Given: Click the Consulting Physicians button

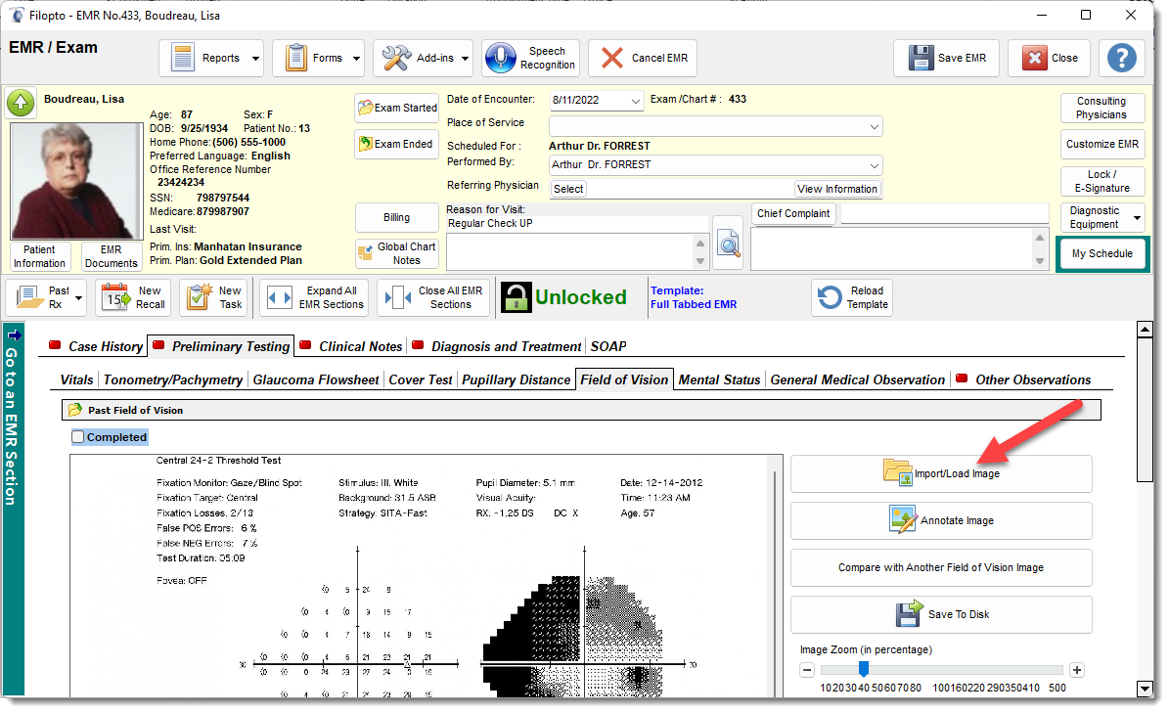Looking at the screenshot, I should tap(1102, 108).
